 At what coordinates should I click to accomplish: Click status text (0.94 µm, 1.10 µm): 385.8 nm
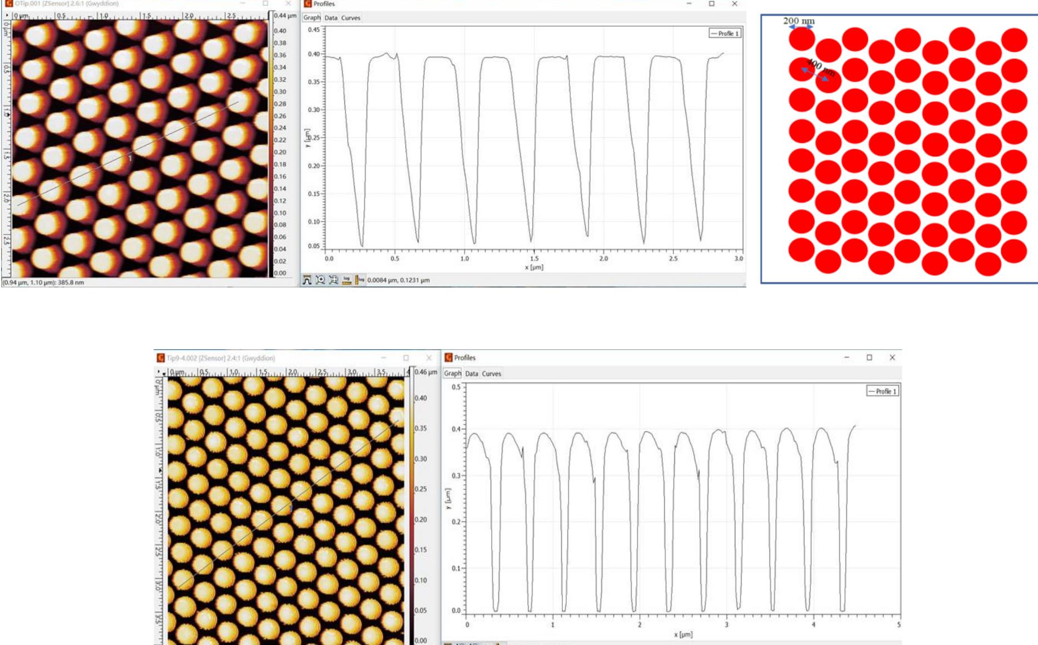pos(43,282)
